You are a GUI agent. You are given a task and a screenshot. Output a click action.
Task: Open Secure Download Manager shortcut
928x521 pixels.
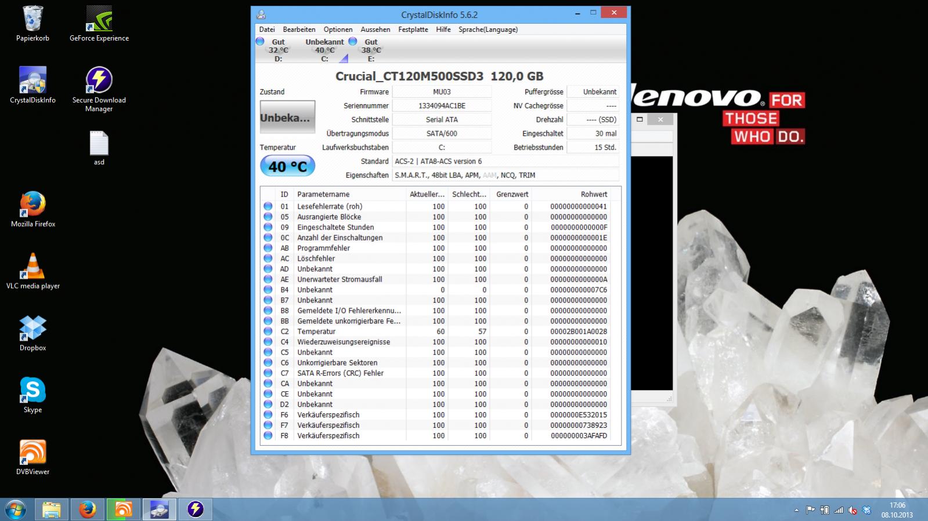pos(99,89)
